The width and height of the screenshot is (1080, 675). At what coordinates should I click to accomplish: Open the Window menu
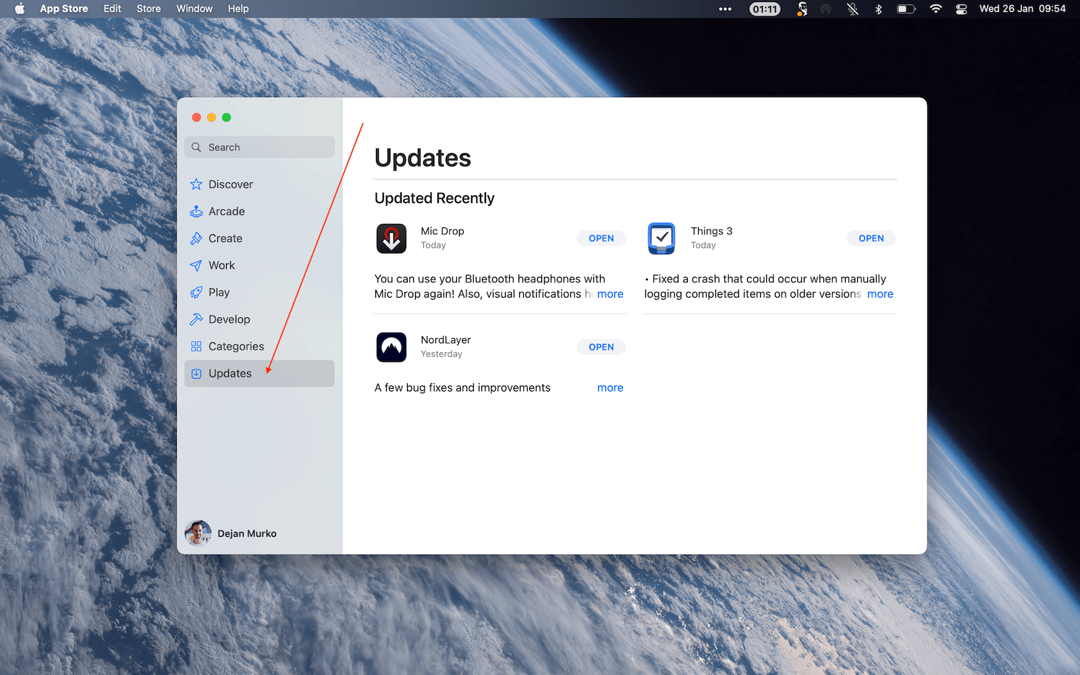tap(194, 9)
